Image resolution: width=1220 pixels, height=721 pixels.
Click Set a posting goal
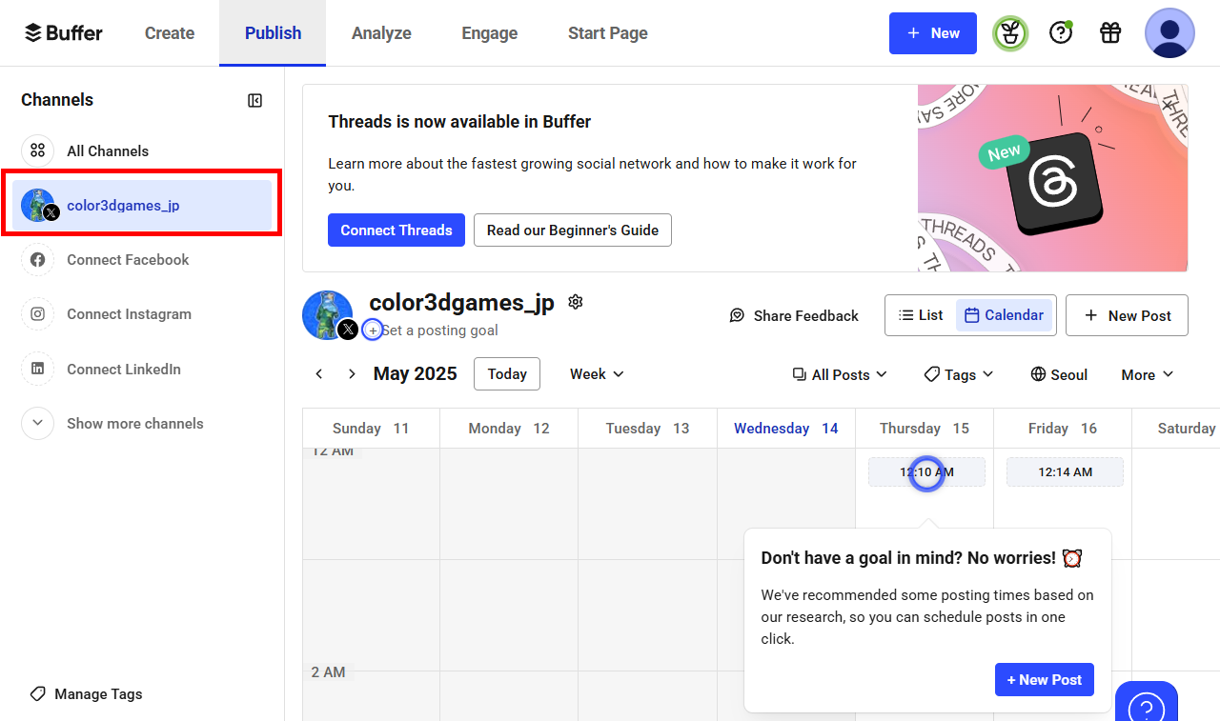[x=439, y=330]
